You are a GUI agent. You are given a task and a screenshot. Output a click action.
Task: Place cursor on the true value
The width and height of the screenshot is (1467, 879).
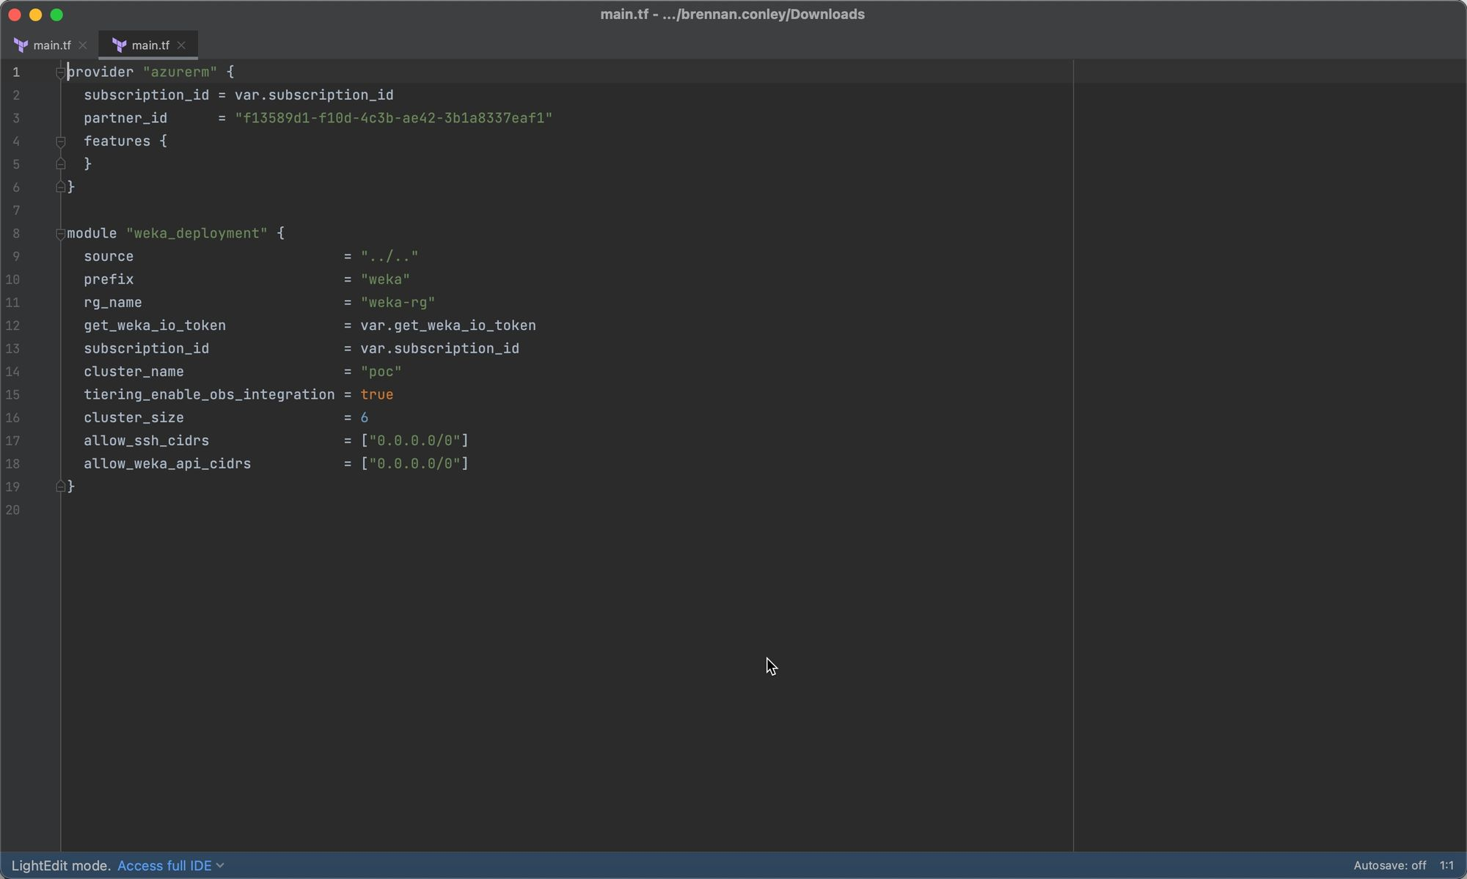pos(377,395)
